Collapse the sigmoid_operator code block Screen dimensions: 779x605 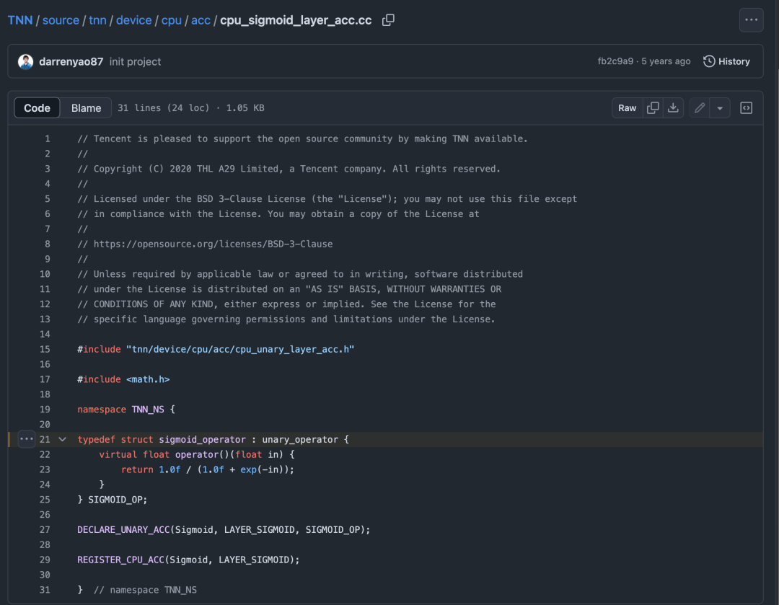[62, 439]
